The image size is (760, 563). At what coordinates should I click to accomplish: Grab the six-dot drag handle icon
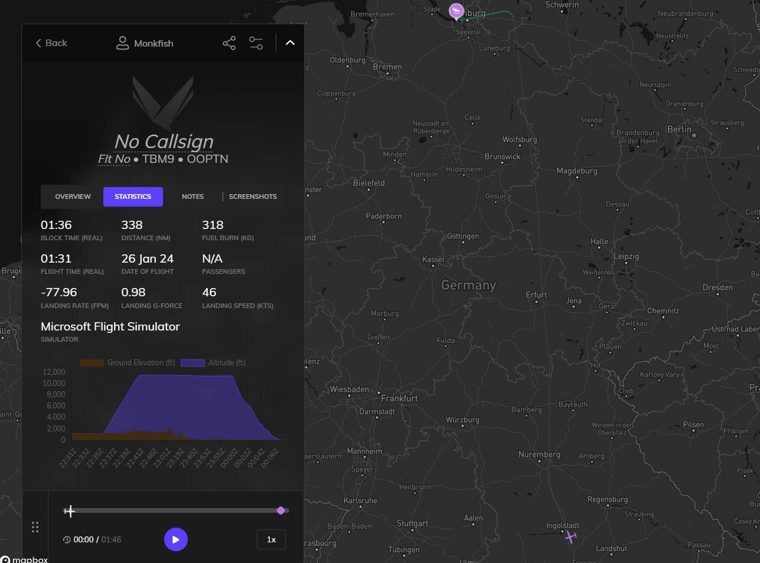[35, 527]
